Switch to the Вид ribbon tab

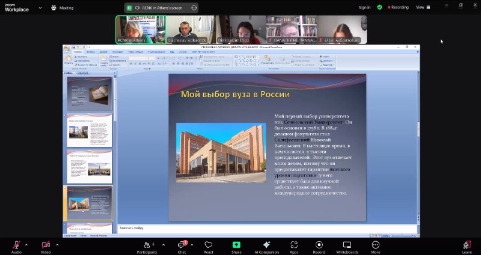[x=172, y=52]
